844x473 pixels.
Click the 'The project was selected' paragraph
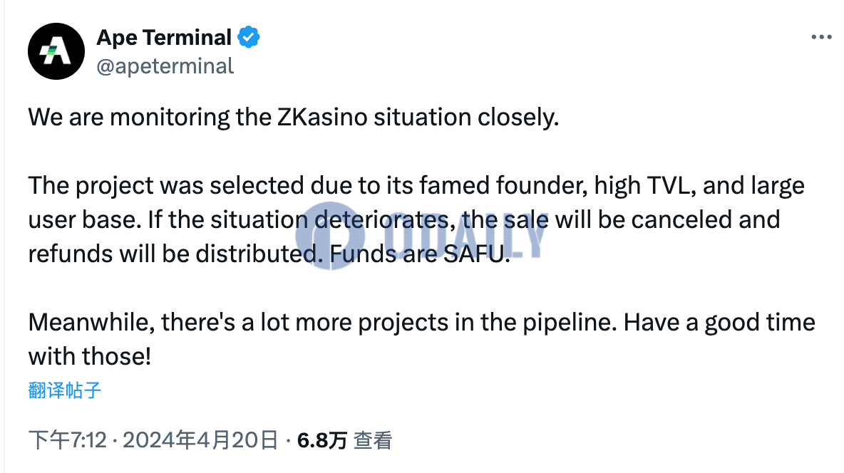point(416,219)
